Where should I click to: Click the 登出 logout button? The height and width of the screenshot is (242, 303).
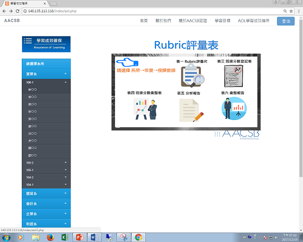(286, 21)
